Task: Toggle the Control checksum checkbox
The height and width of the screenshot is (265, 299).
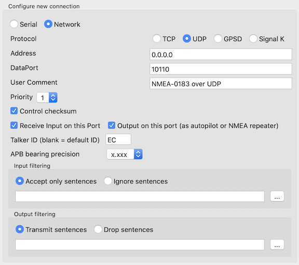Action: [14, 111]
